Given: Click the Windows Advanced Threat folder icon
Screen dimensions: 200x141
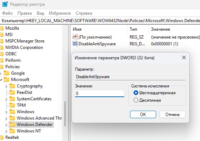Looking at the screenshot, I should (x=12, y=118).
